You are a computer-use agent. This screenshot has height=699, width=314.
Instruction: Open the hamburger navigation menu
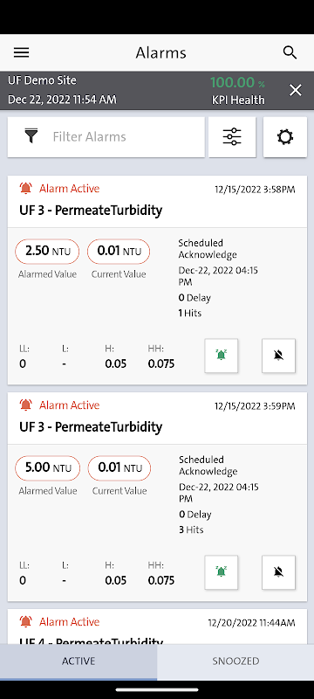click(x=21, y=52)
